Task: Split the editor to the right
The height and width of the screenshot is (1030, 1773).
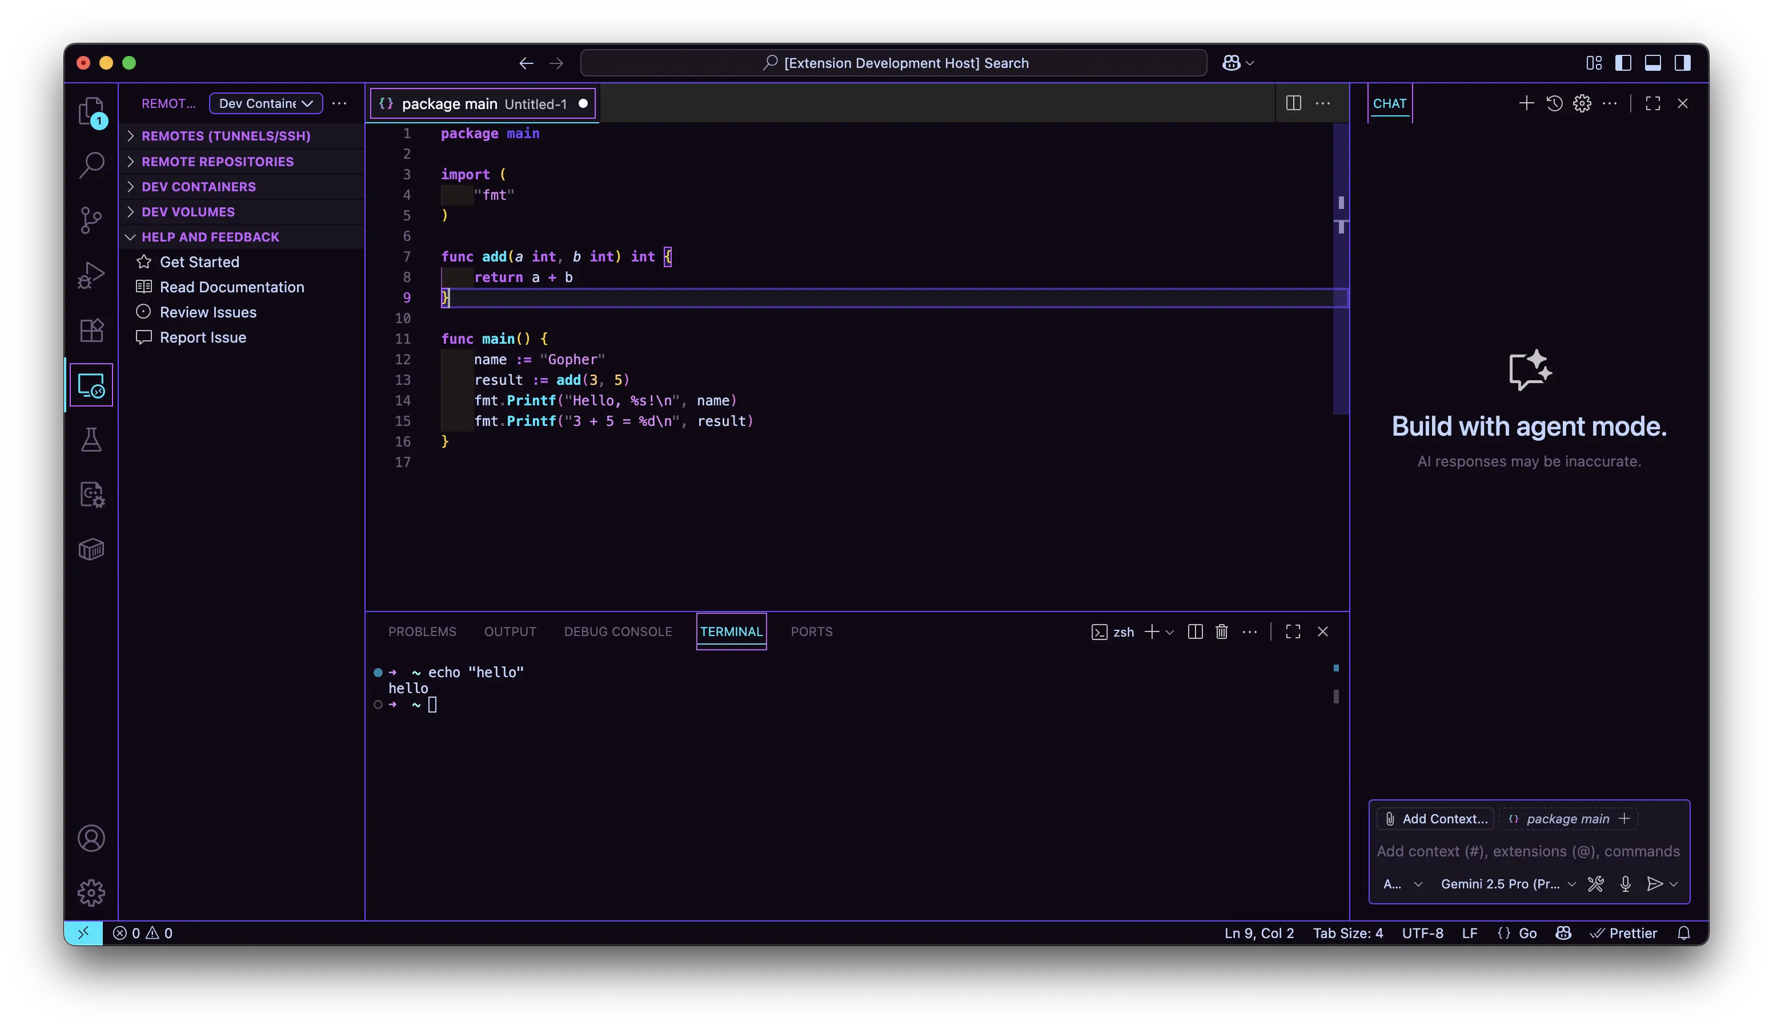Action: (x=1293, y=103)
